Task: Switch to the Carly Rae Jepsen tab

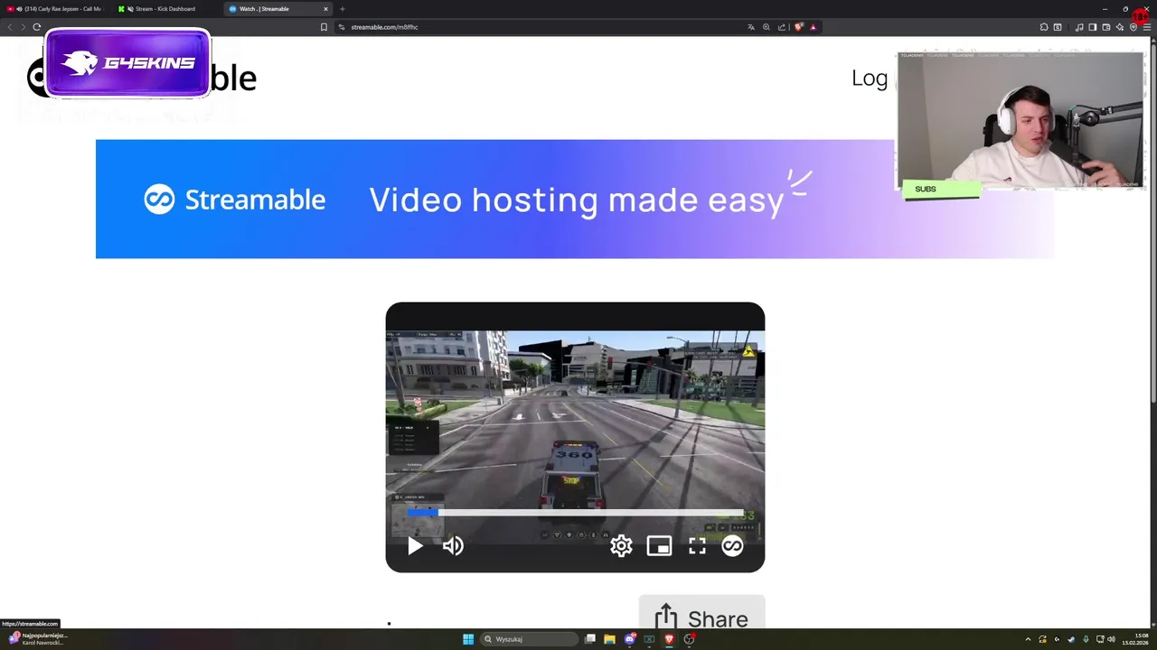Action: (54, 9)
